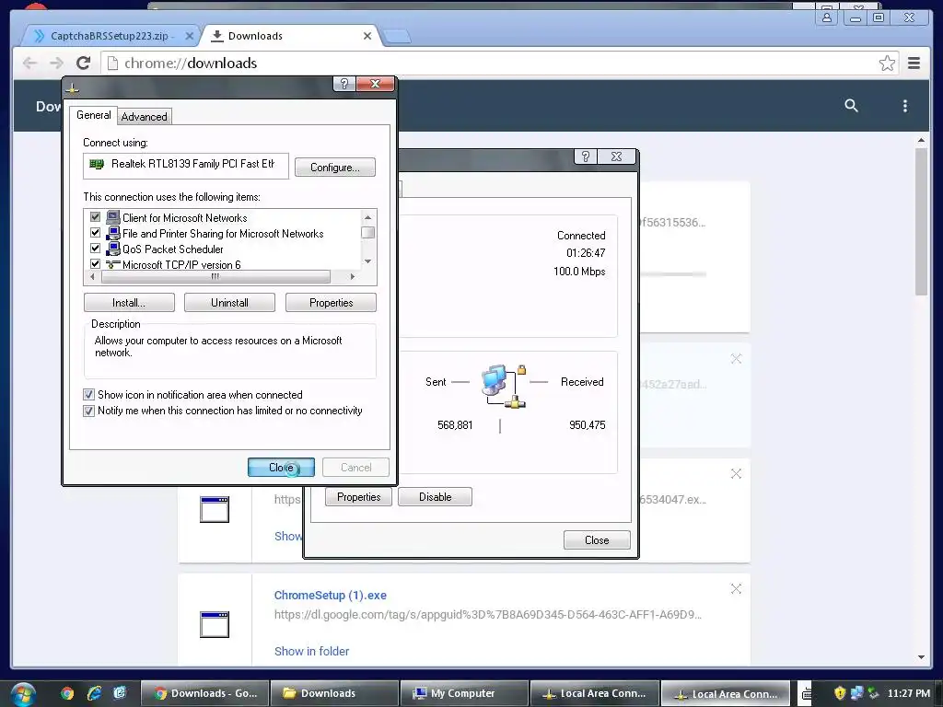
Task: Search downloads with magnifier icon
Action: [x=851, y=106]
